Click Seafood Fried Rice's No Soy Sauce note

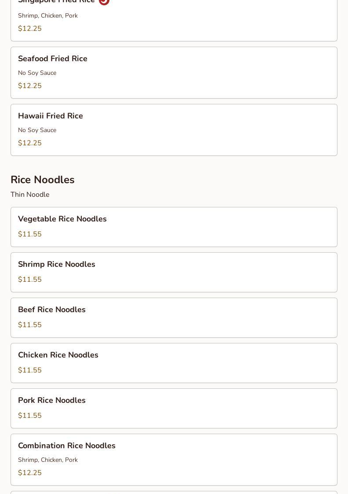pyautogui.click(x=37, y=73)
